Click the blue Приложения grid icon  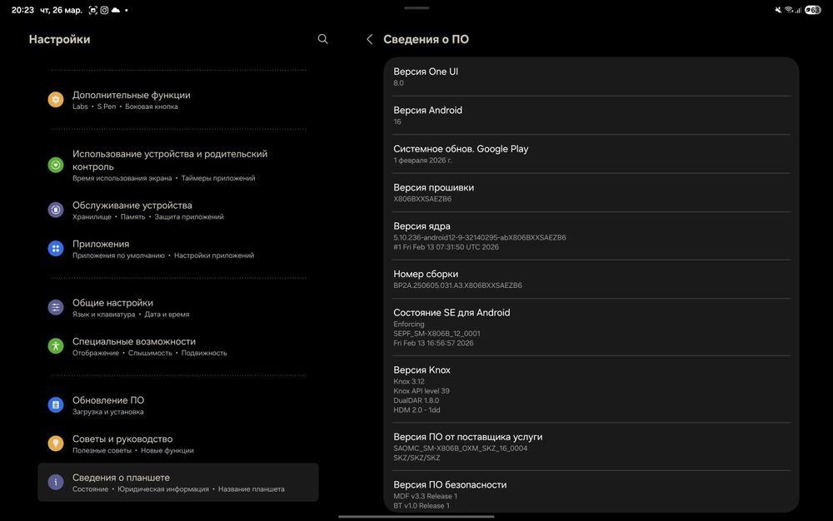[56, 249]
